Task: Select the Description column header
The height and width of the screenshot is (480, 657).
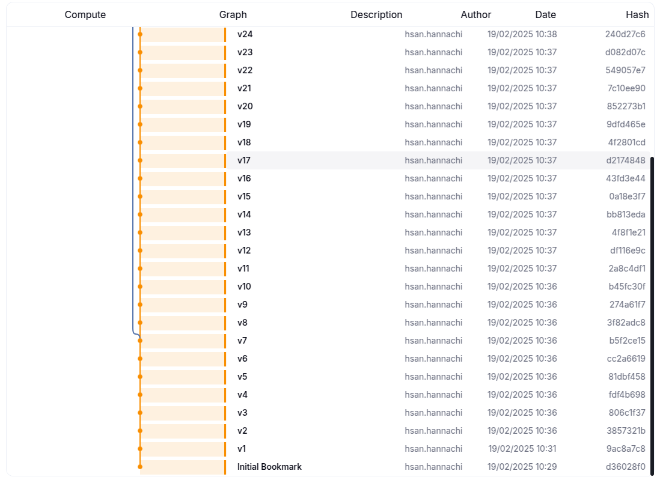Action: [x=376, y=14]
